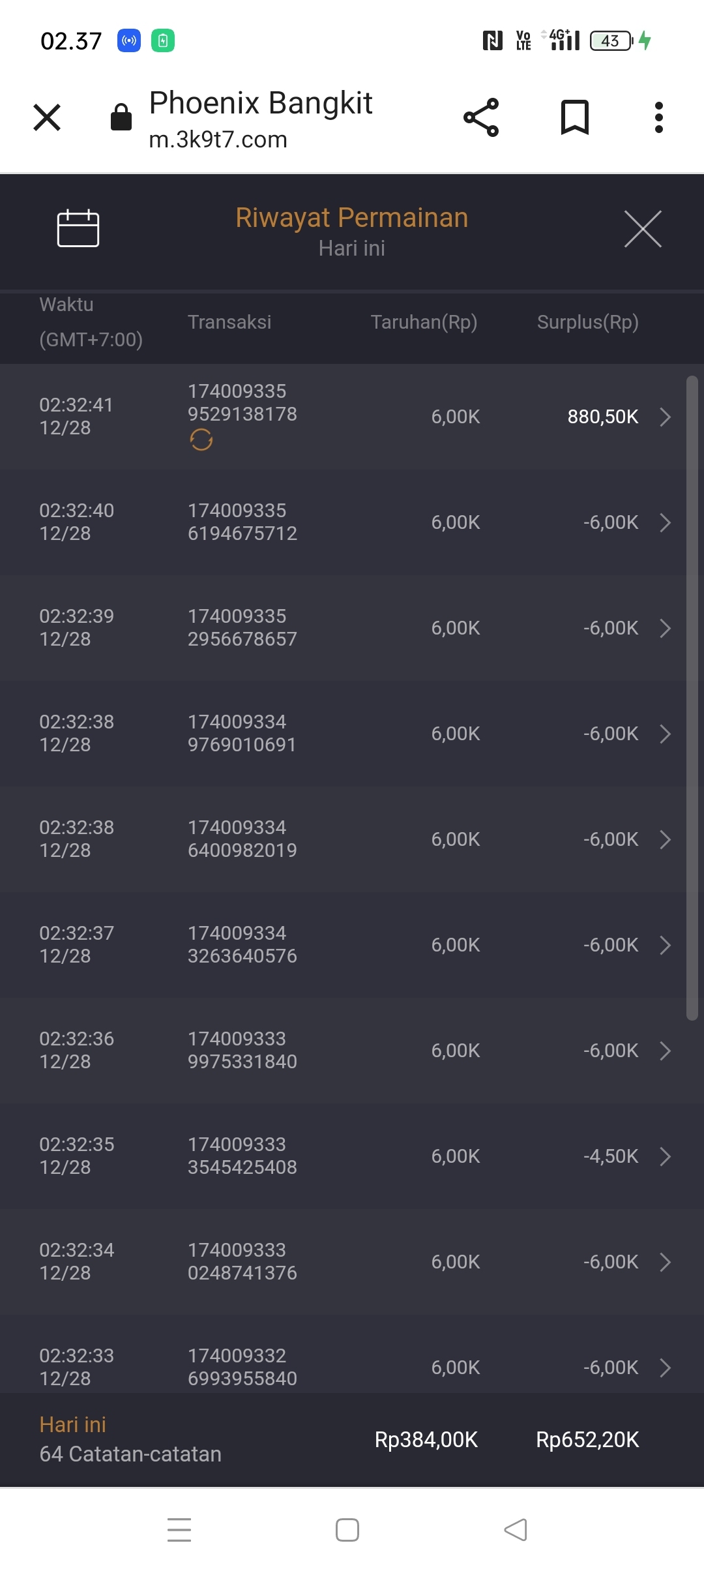Close the Riwayat Permainan panel
The width and height of the screenshot is (704, 1573).
coord(643,229)
